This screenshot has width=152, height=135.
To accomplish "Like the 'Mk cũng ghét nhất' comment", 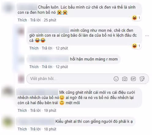I will [x=22, y=111].
